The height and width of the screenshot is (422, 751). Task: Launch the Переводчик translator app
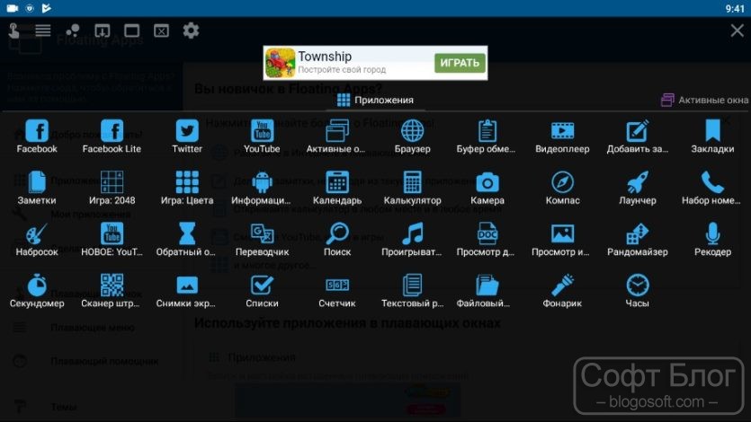point(262,240)
